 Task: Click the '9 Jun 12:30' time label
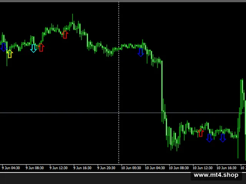pyautogui.click(x=58, y=168)
